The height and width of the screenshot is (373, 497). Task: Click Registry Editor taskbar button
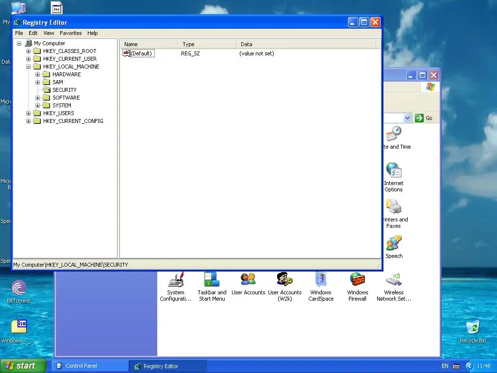click(167, 366)
